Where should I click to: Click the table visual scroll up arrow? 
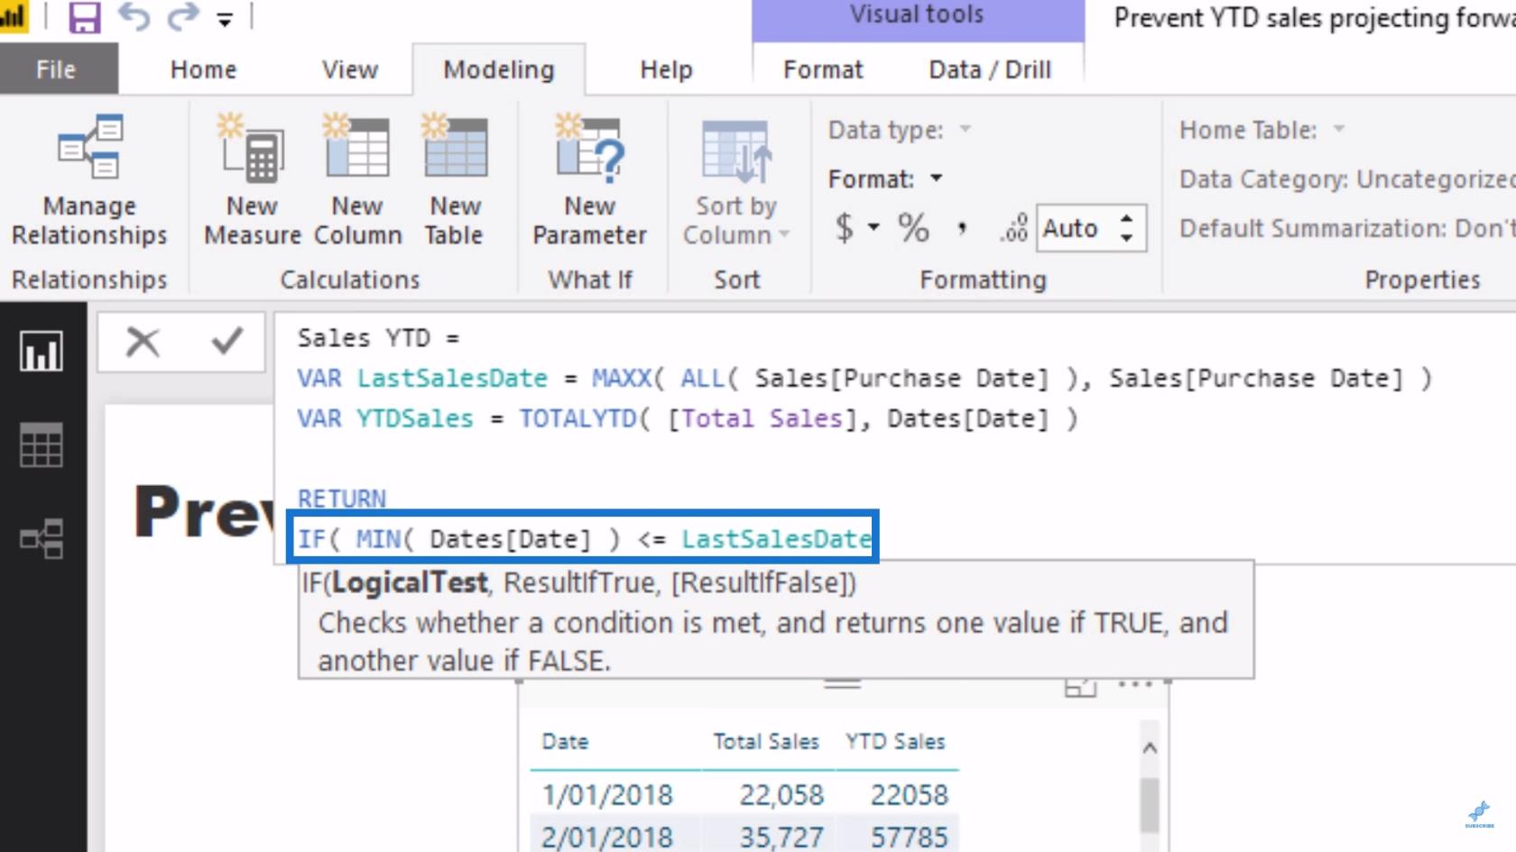point(1150,747)
